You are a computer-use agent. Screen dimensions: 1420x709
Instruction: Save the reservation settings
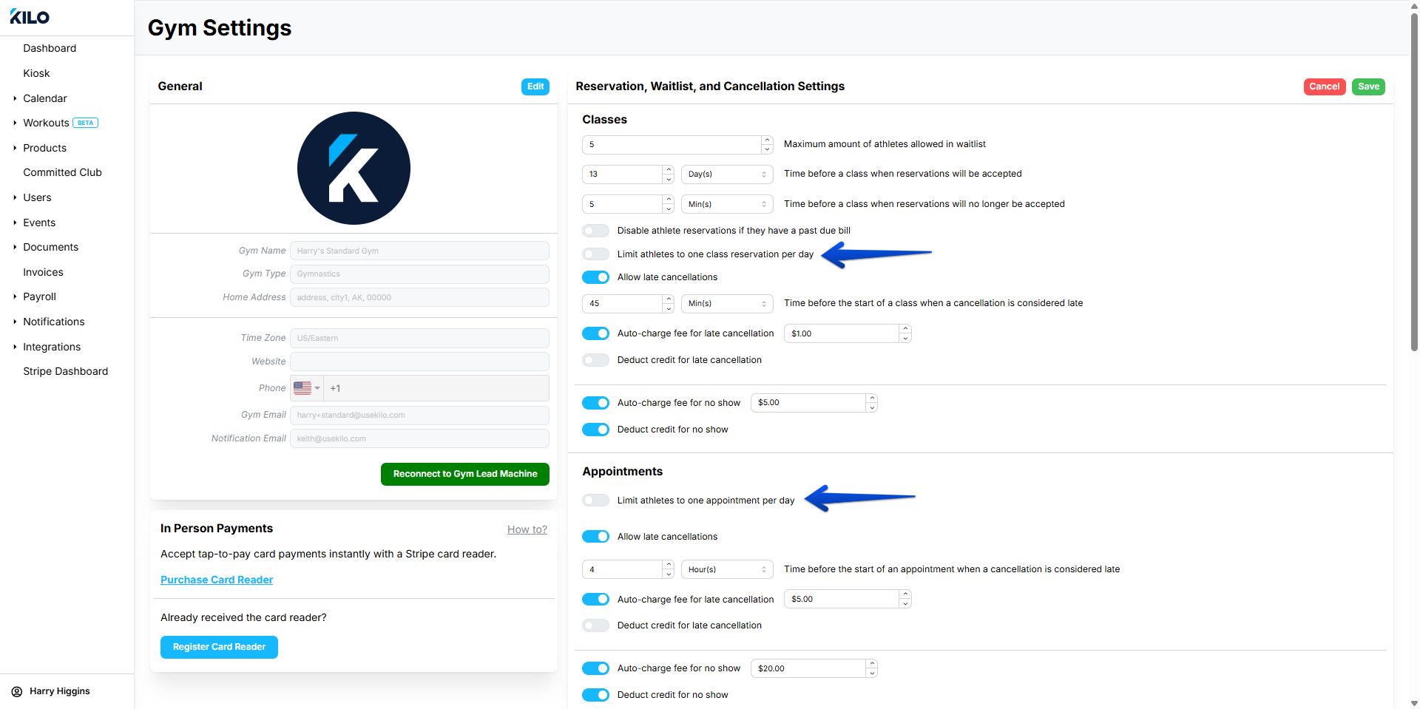pyautogui.click(x=1368, y=86)
